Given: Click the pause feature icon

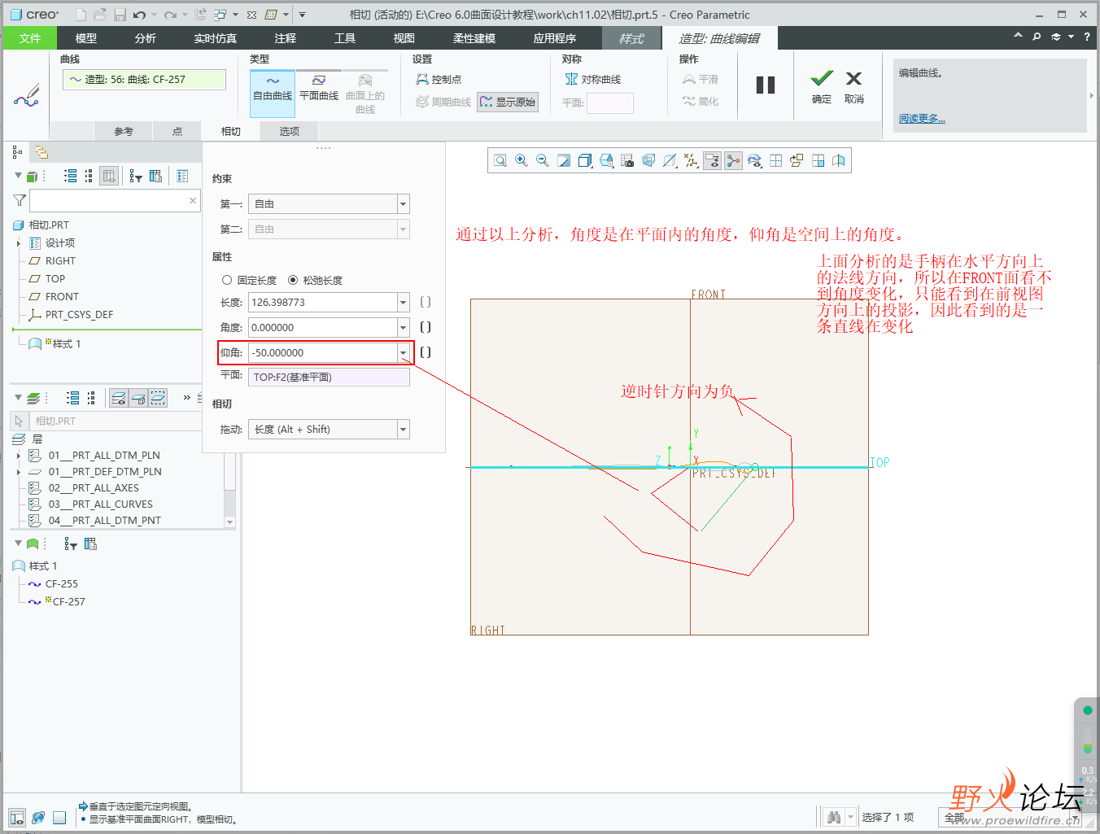Looking at the screenshot, I should pos(766,85).
